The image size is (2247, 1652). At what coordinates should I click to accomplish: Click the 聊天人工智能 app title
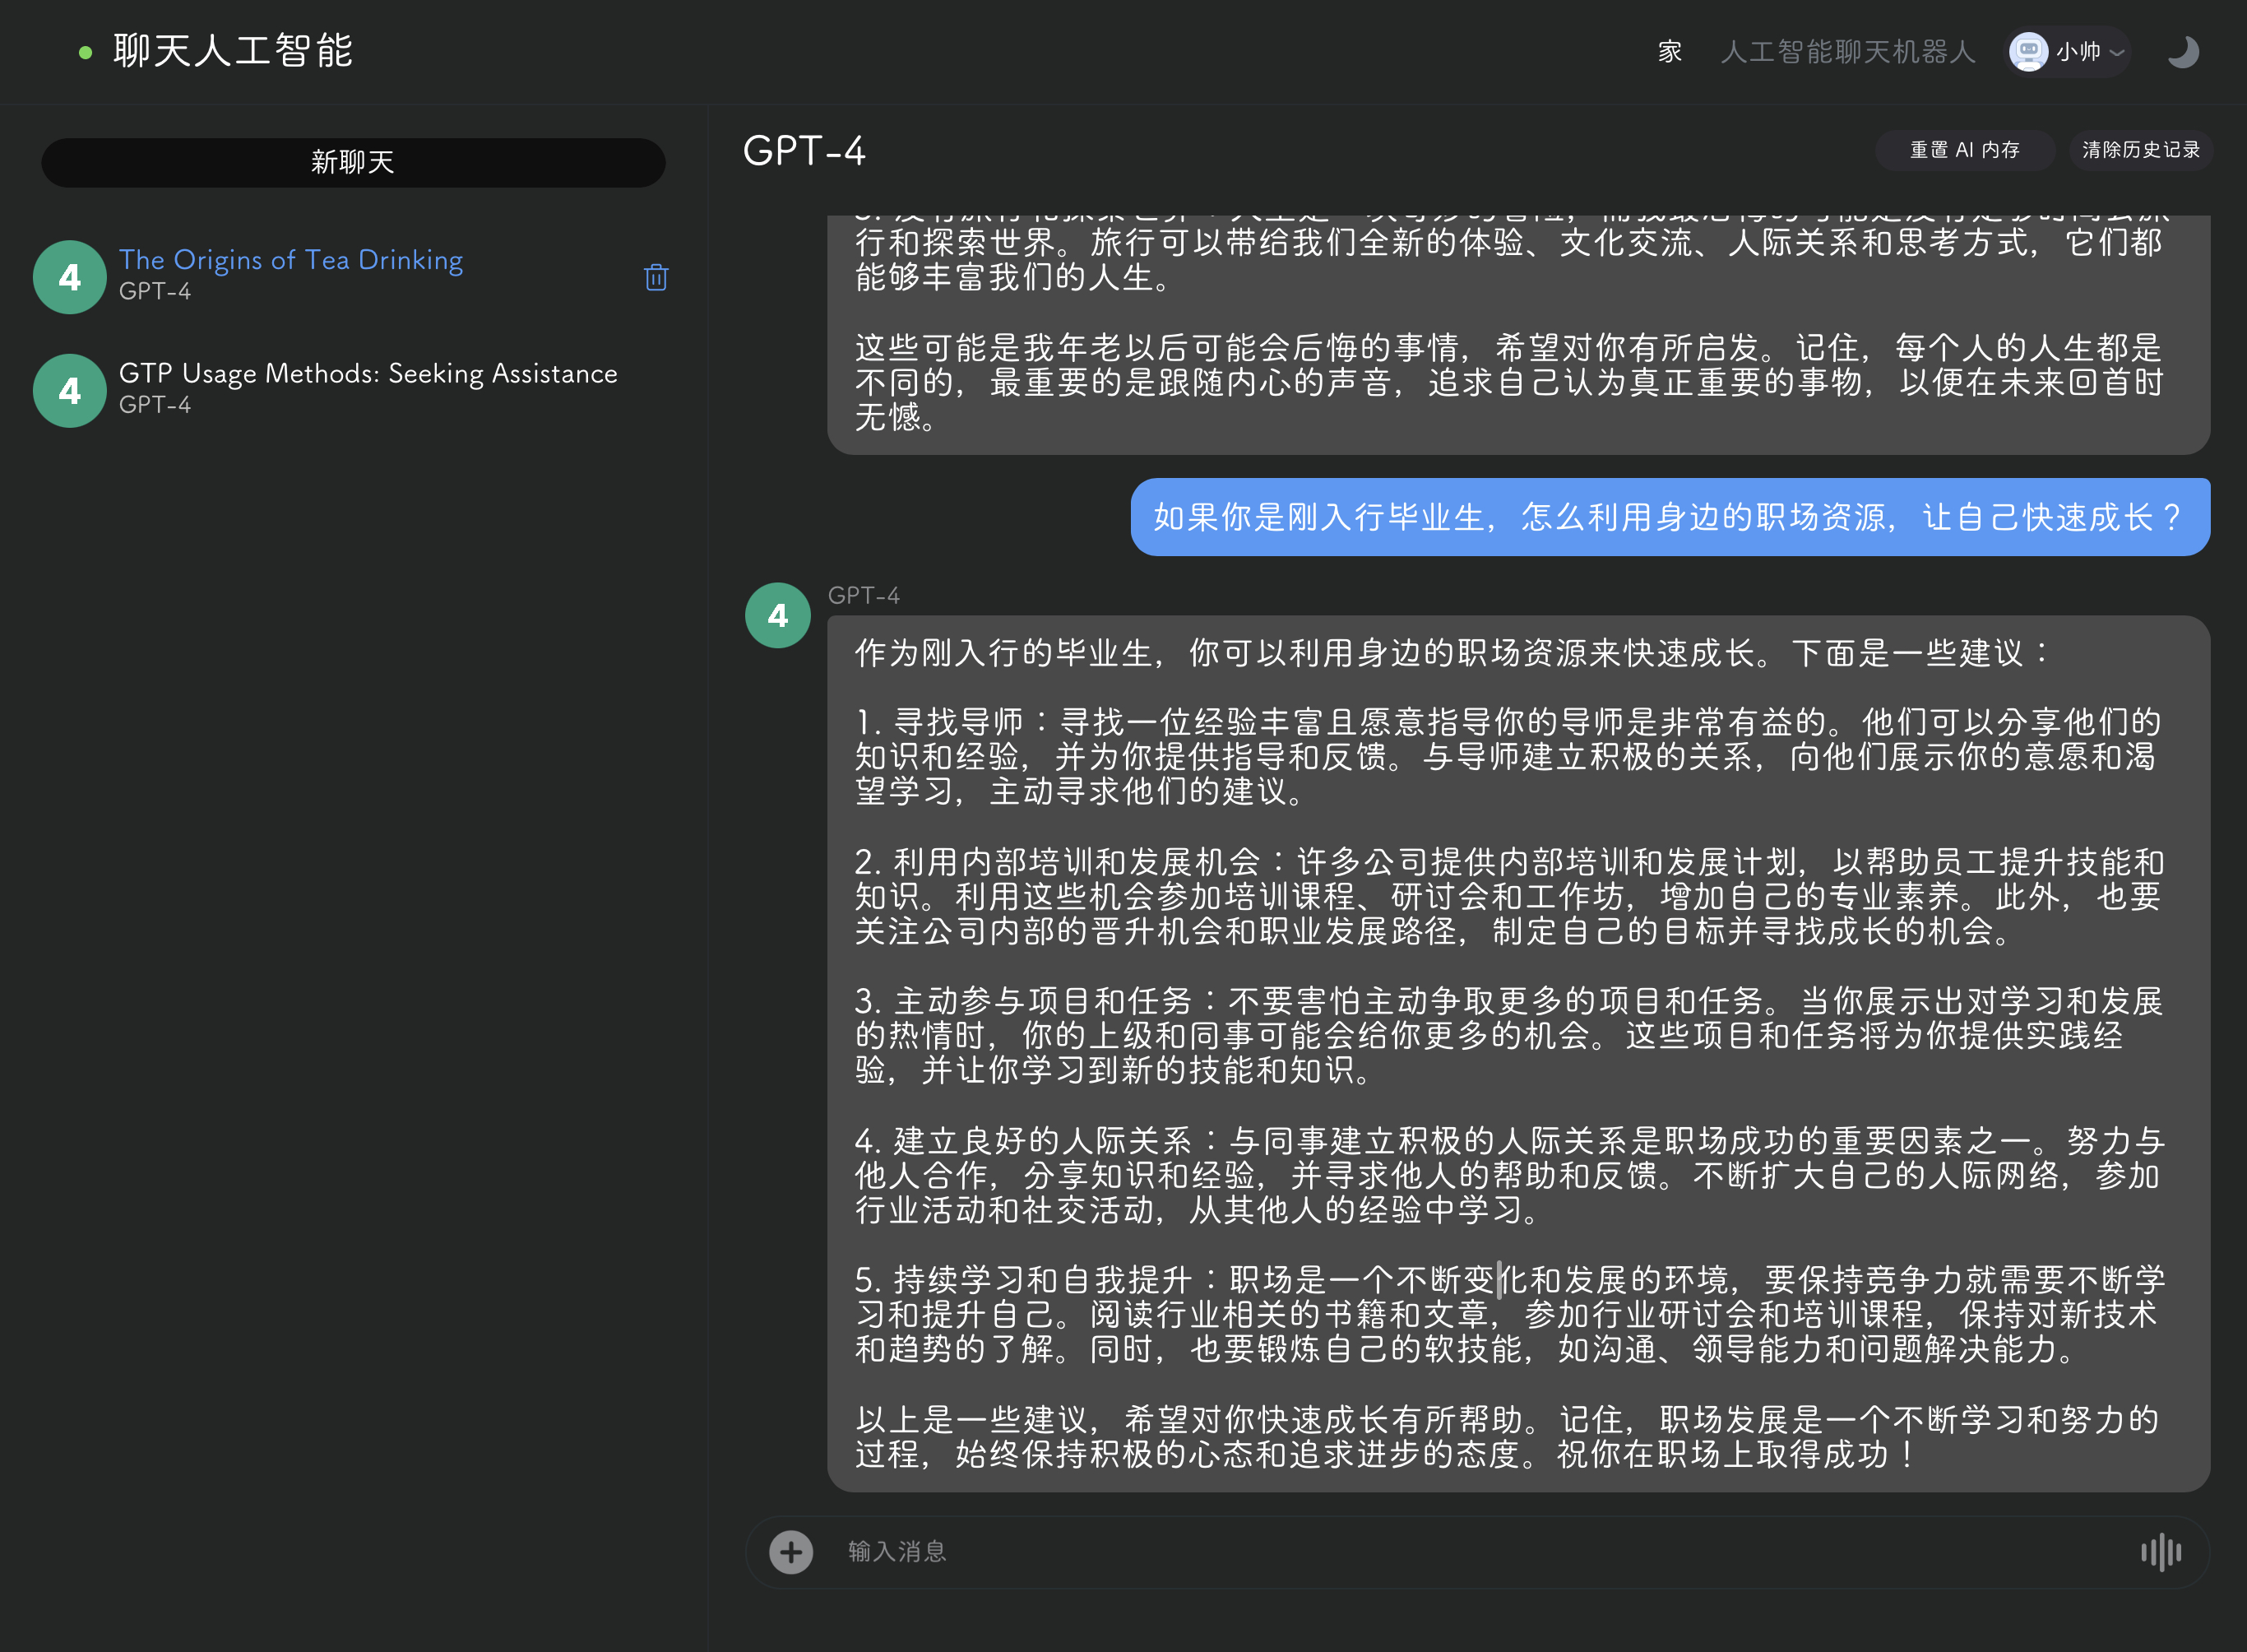coord(233,52)
